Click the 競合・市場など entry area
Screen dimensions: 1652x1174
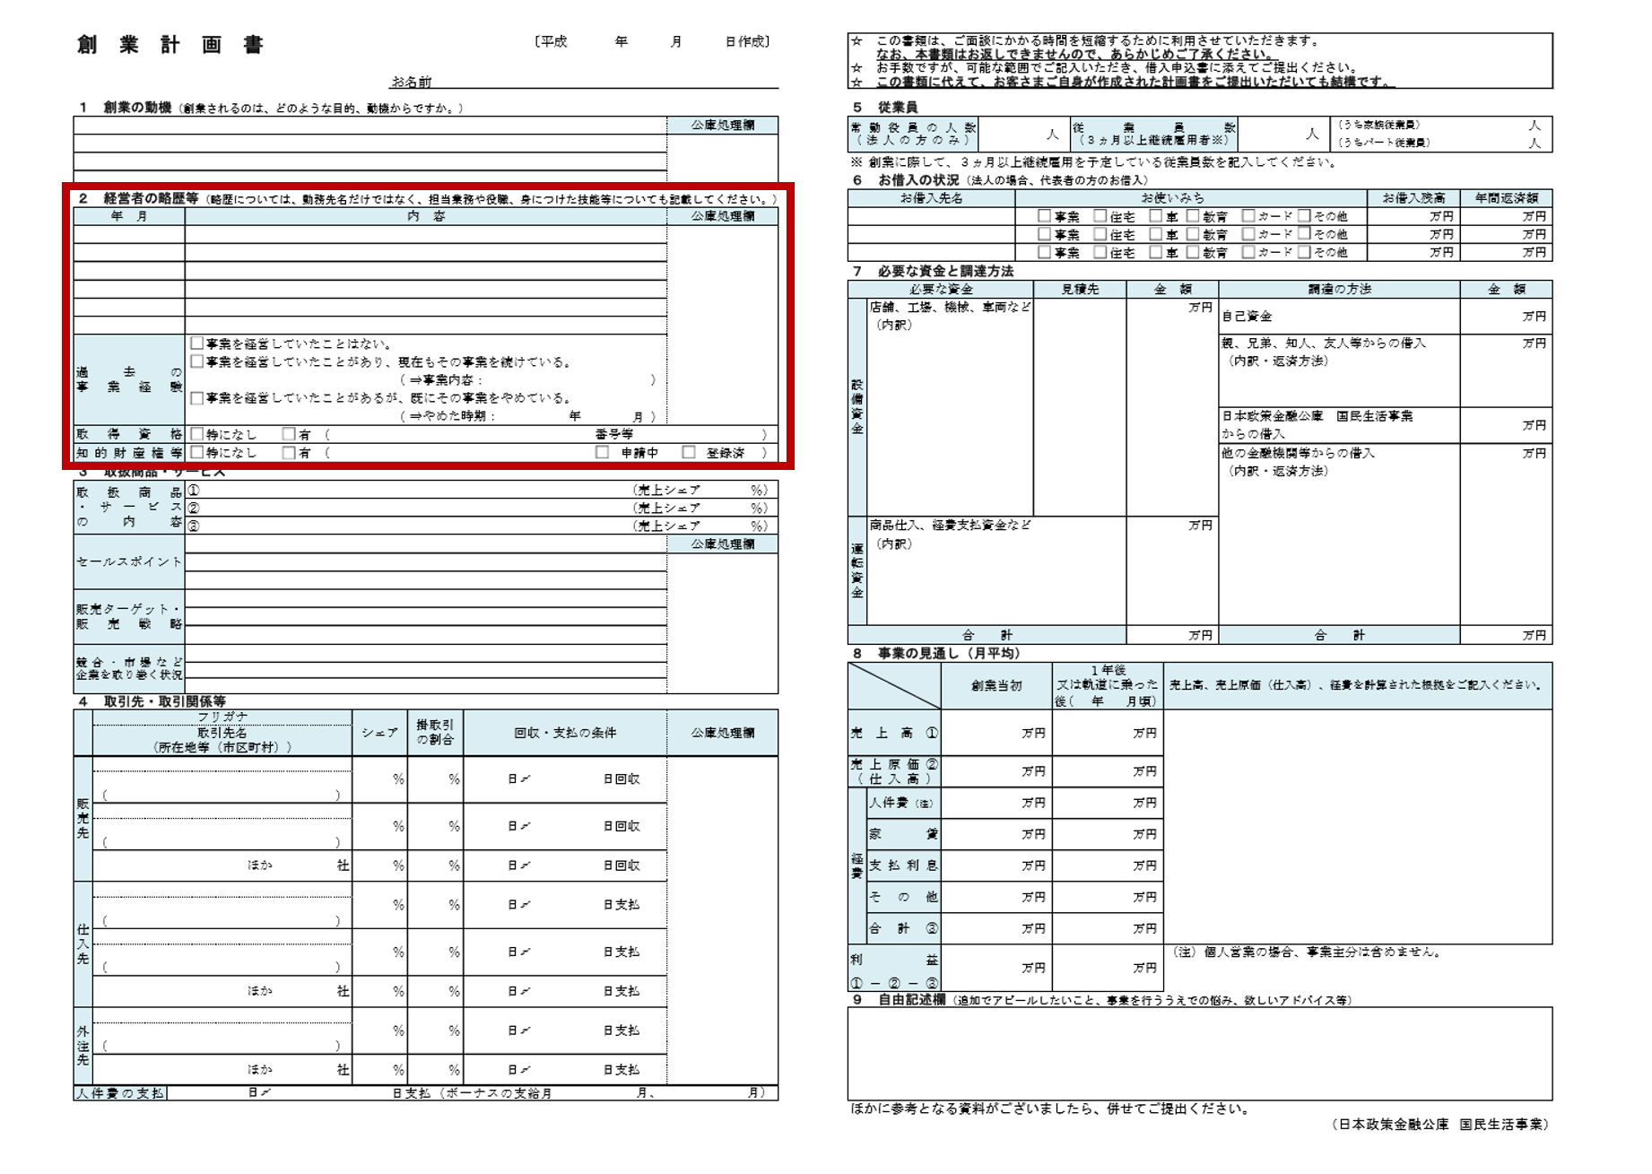coord(426,668)
